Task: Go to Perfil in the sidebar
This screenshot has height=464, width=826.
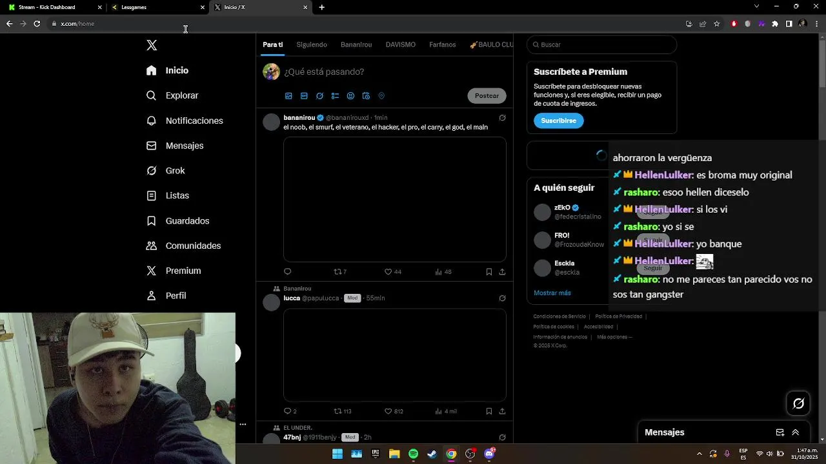Action: click(166, 296)
